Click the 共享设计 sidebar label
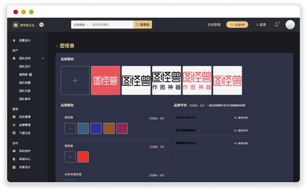The image size is (307, 191). tap(25, 167)
